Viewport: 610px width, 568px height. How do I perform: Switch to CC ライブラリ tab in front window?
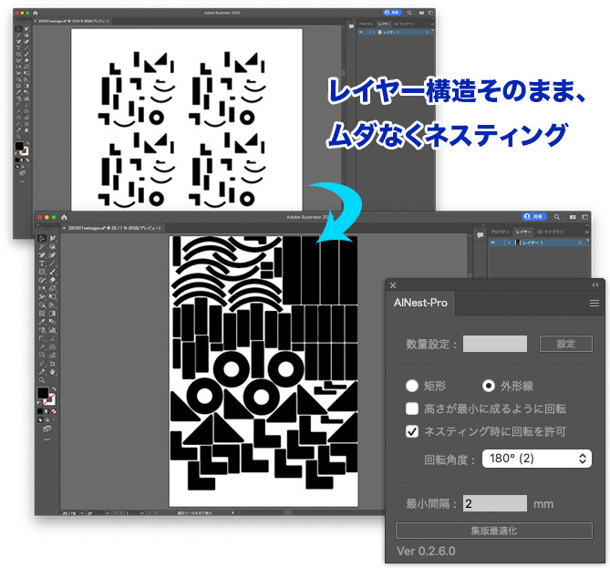550,232
